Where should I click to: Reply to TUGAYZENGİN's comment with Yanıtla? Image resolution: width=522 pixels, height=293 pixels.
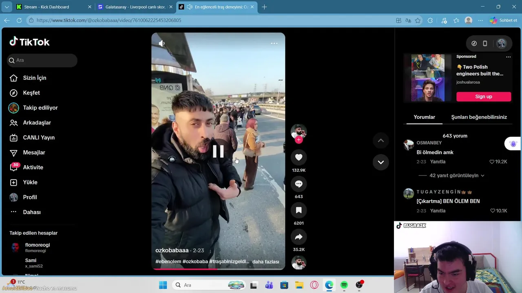click(x=438, y=211)
